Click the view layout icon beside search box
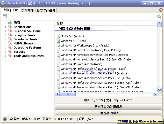 (x=5, y=16)
